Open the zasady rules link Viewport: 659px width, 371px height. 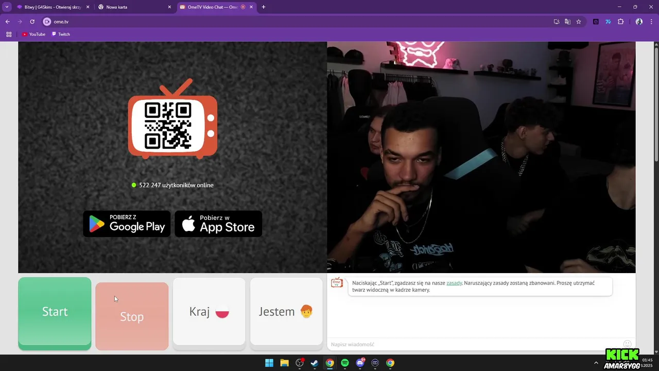454,283
